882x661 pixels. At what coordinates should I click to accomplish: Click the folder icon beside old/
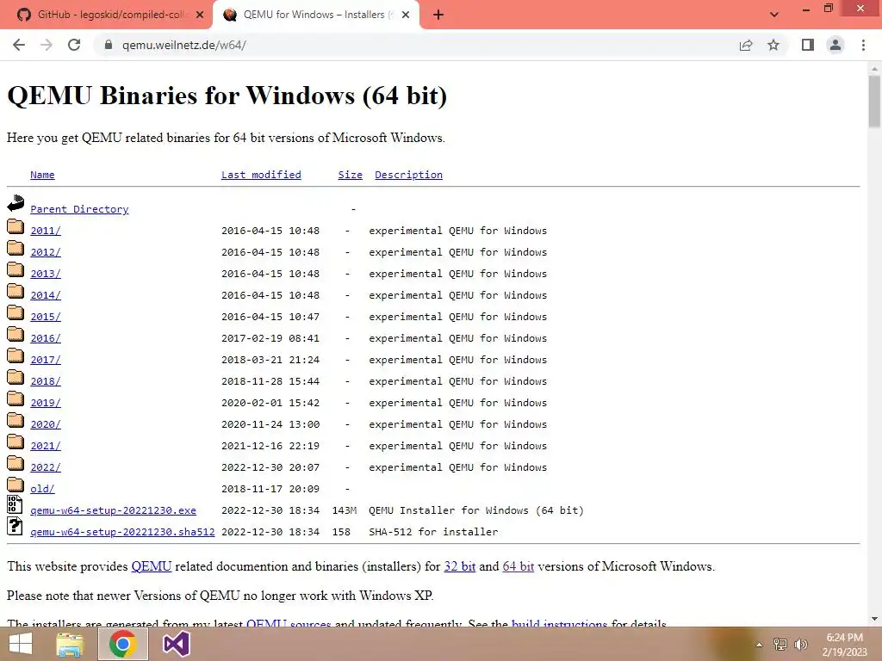[x=16, y=485]
